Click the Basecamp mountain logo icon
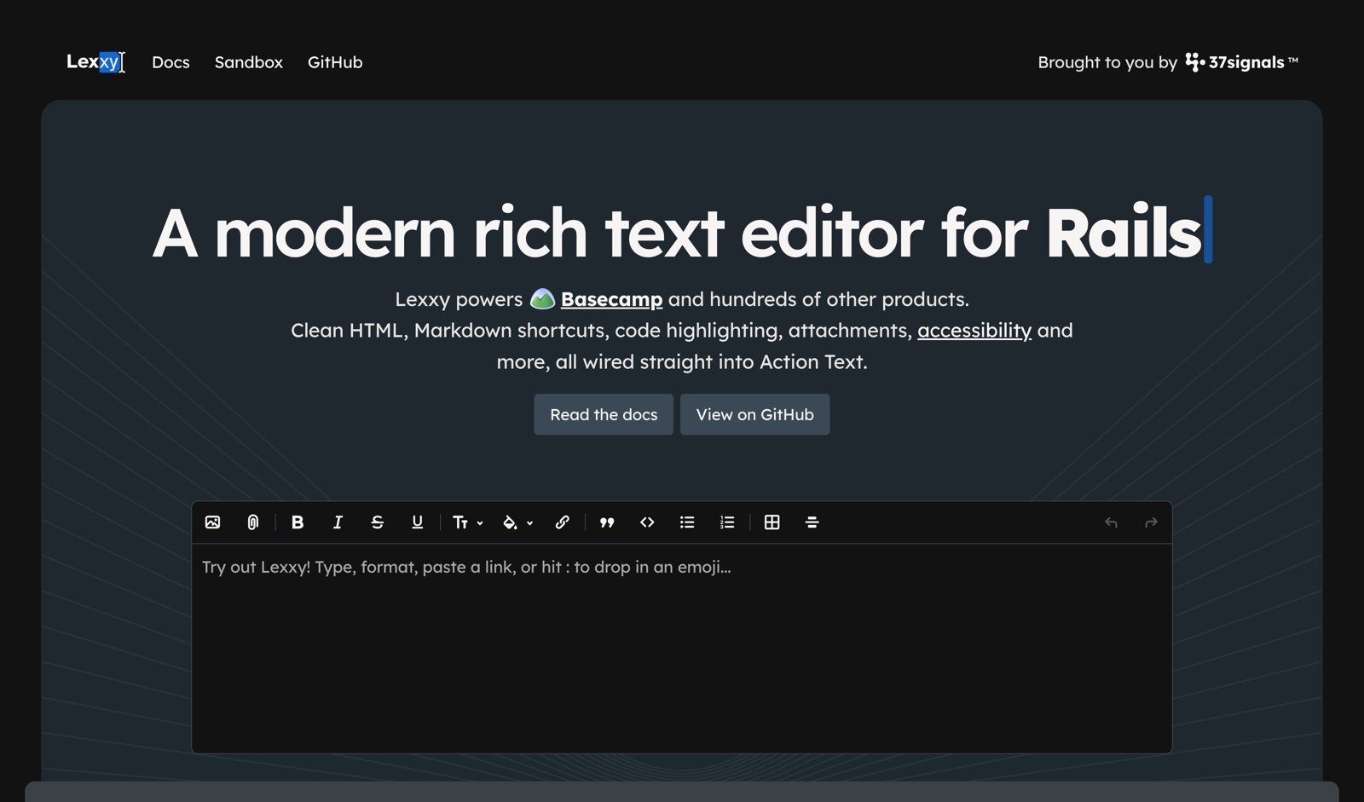 pos(542,299)
